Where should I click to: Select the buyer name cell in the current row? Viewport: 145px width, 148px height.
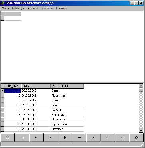point(68,91)
